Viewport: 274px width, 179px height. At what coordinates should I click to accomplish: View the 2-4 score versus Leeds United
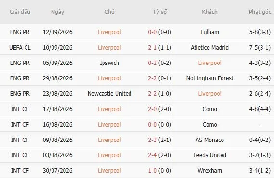pyautogui.click(x=152, y=155)
